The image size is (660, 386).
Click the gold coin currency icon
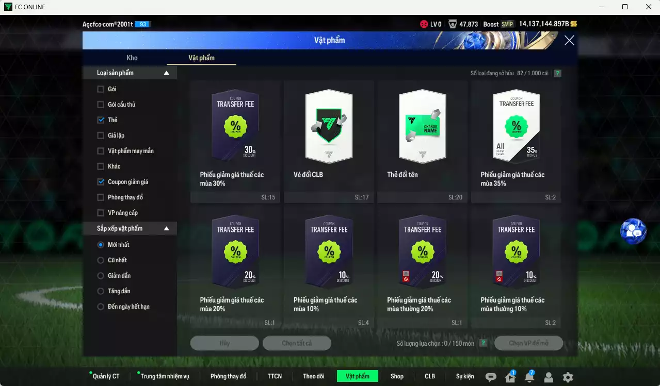(x=574, y=24)
